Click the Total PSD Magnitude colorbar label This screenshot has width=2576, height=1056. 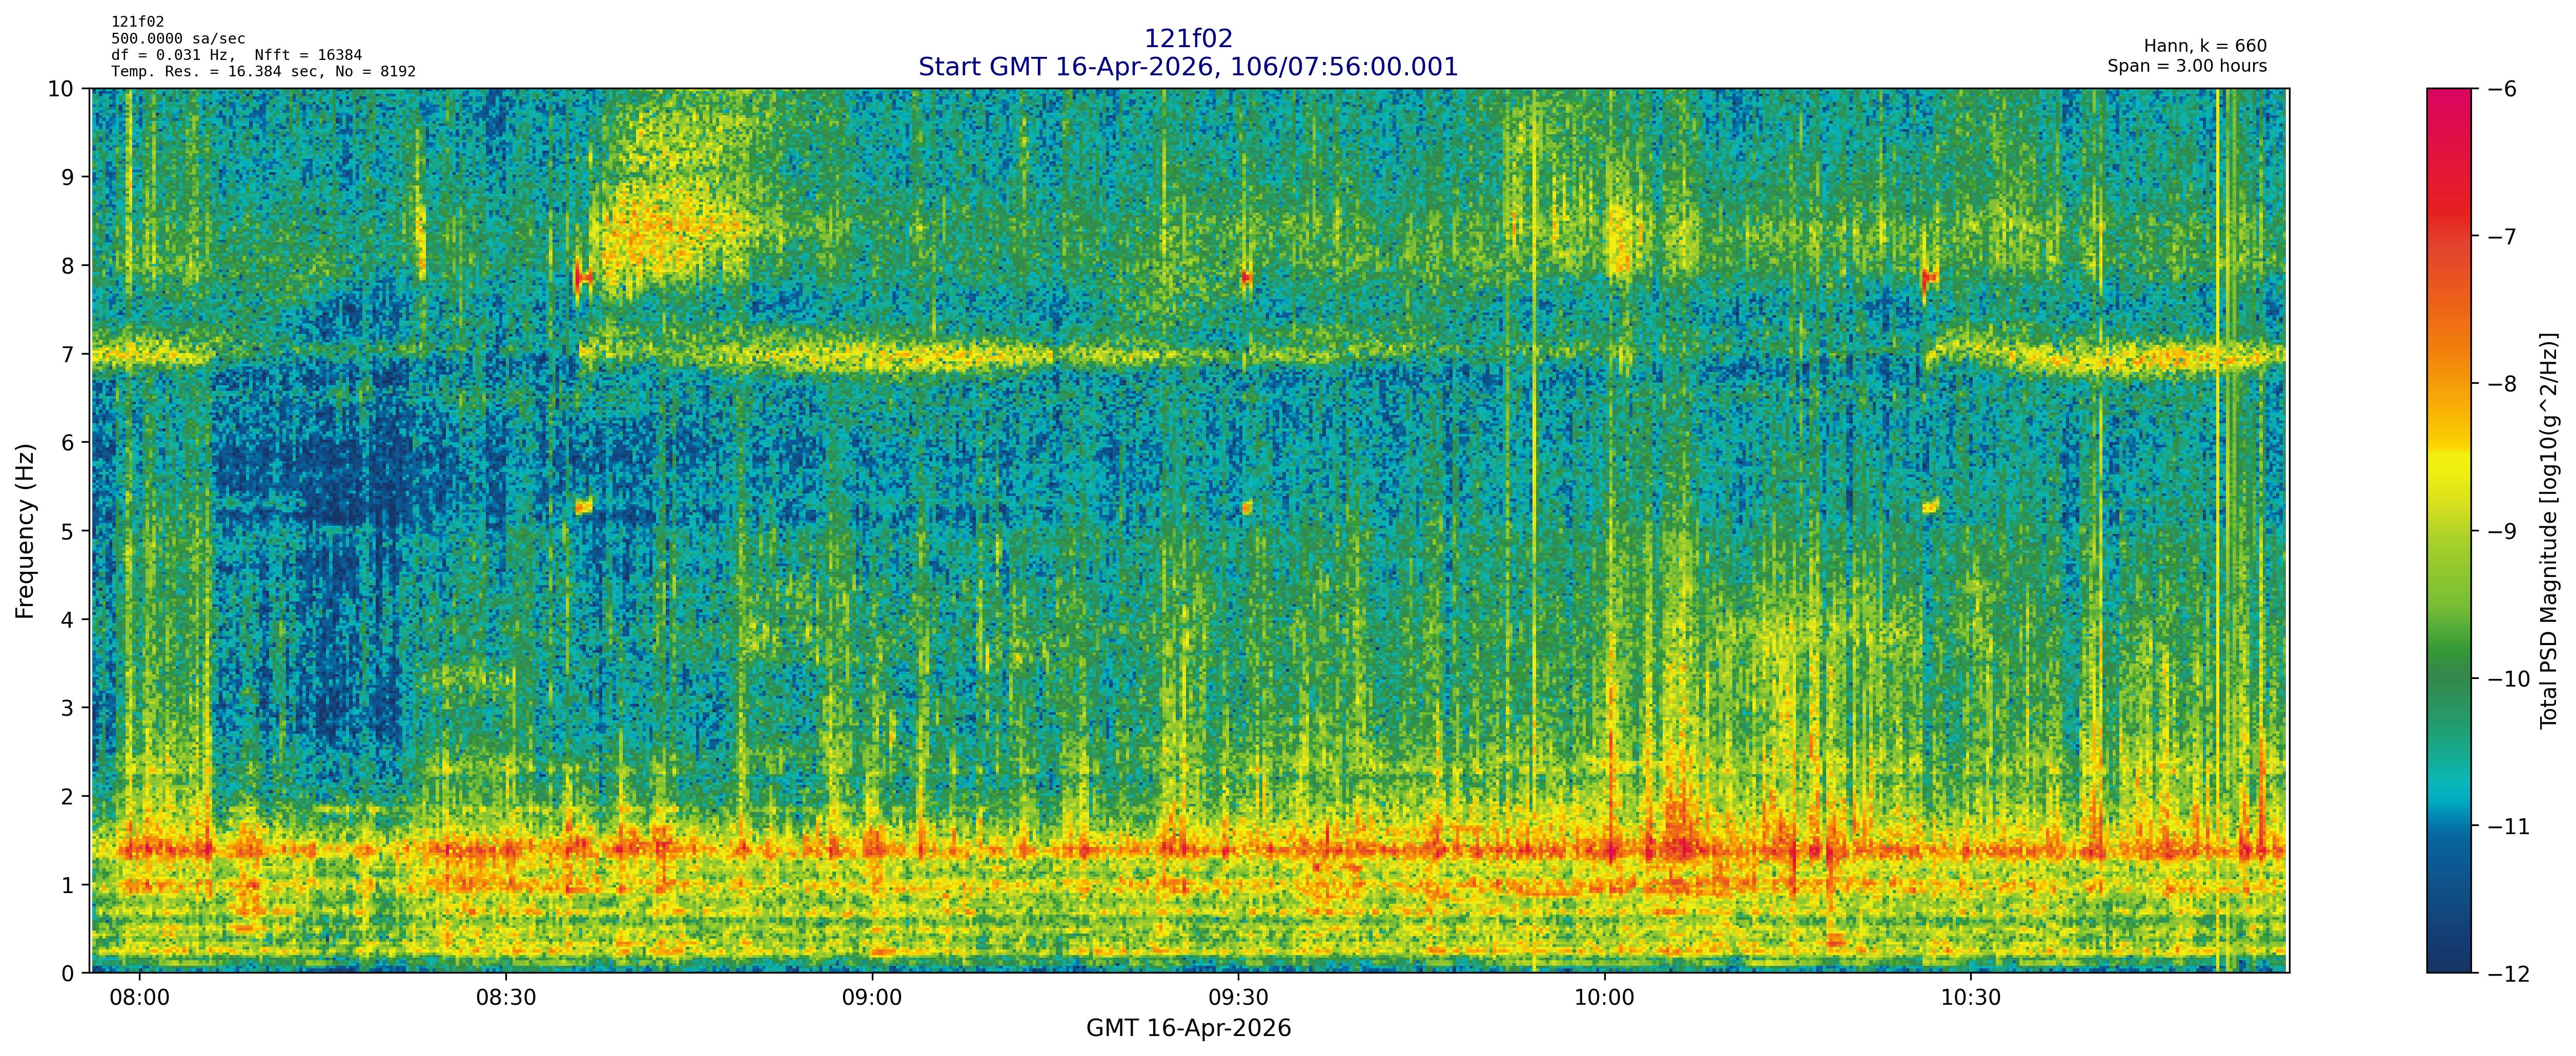(2548, 530)
